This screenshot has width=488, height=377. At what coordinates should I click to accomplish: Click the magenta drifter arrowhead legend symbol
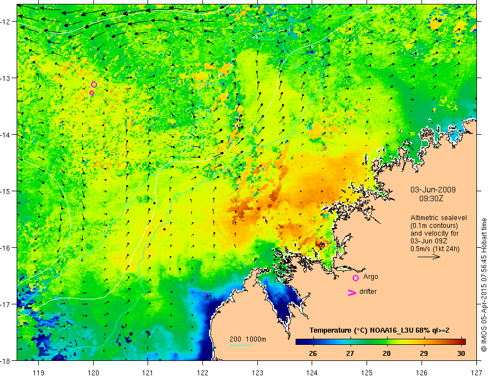click(352, 292)
